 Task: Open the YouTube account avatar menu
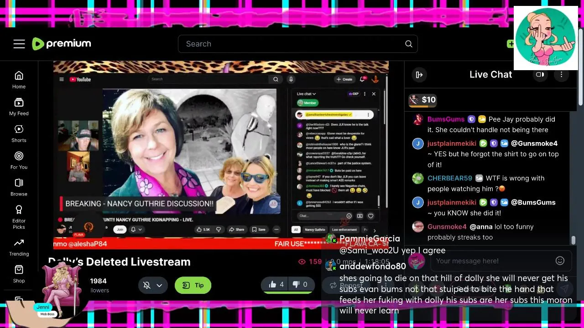pyautogui.click(x=375, y=79)
